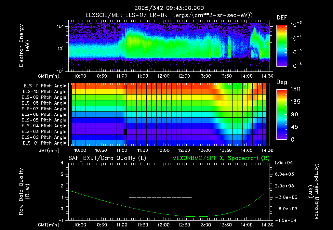Click the data quality line segment at level 1
333x230 pixels.
161,197
